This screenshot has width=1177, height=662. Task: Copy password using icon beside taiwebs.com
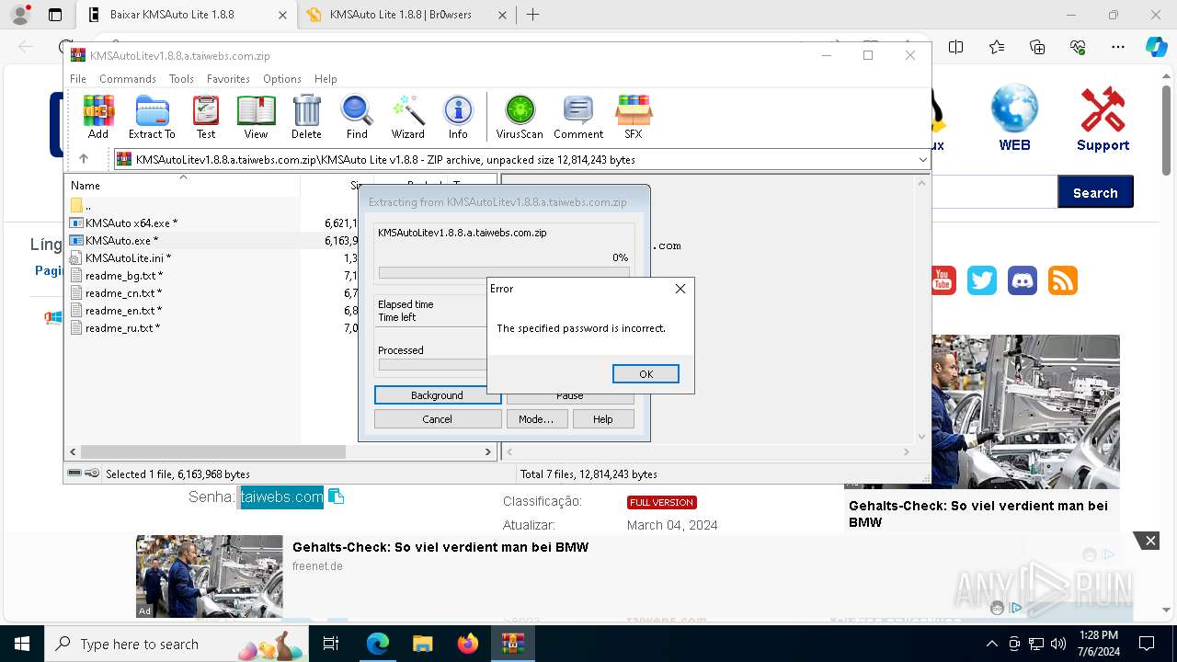337,496
